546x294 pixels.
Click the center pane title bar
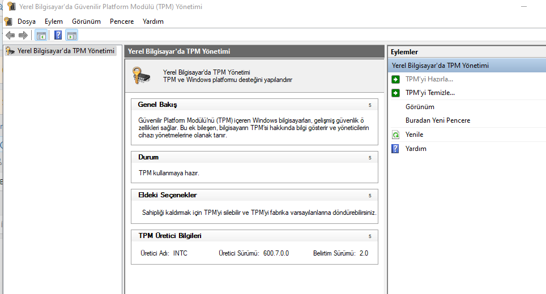[x=254, y=51]
